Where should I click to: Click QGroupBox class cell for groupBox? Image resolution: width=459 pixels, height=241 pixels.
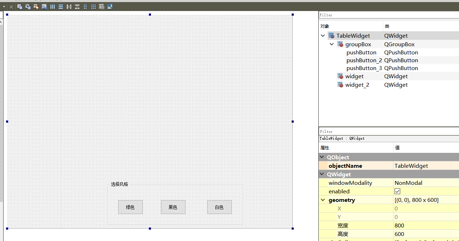point(399,44)
